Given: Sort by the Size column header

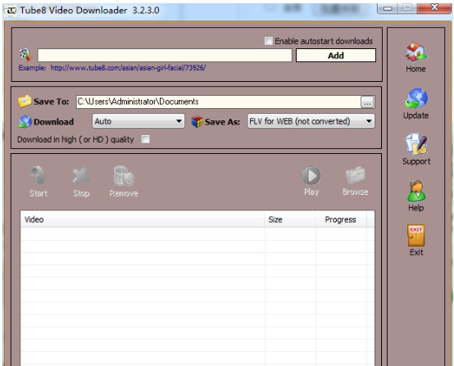Looking at the screenshot, I should pyautogui.click(x=290, y=219).
